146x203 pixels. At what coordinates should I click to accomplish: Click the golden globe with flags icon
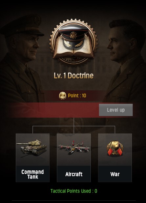(x=115, y=148)
